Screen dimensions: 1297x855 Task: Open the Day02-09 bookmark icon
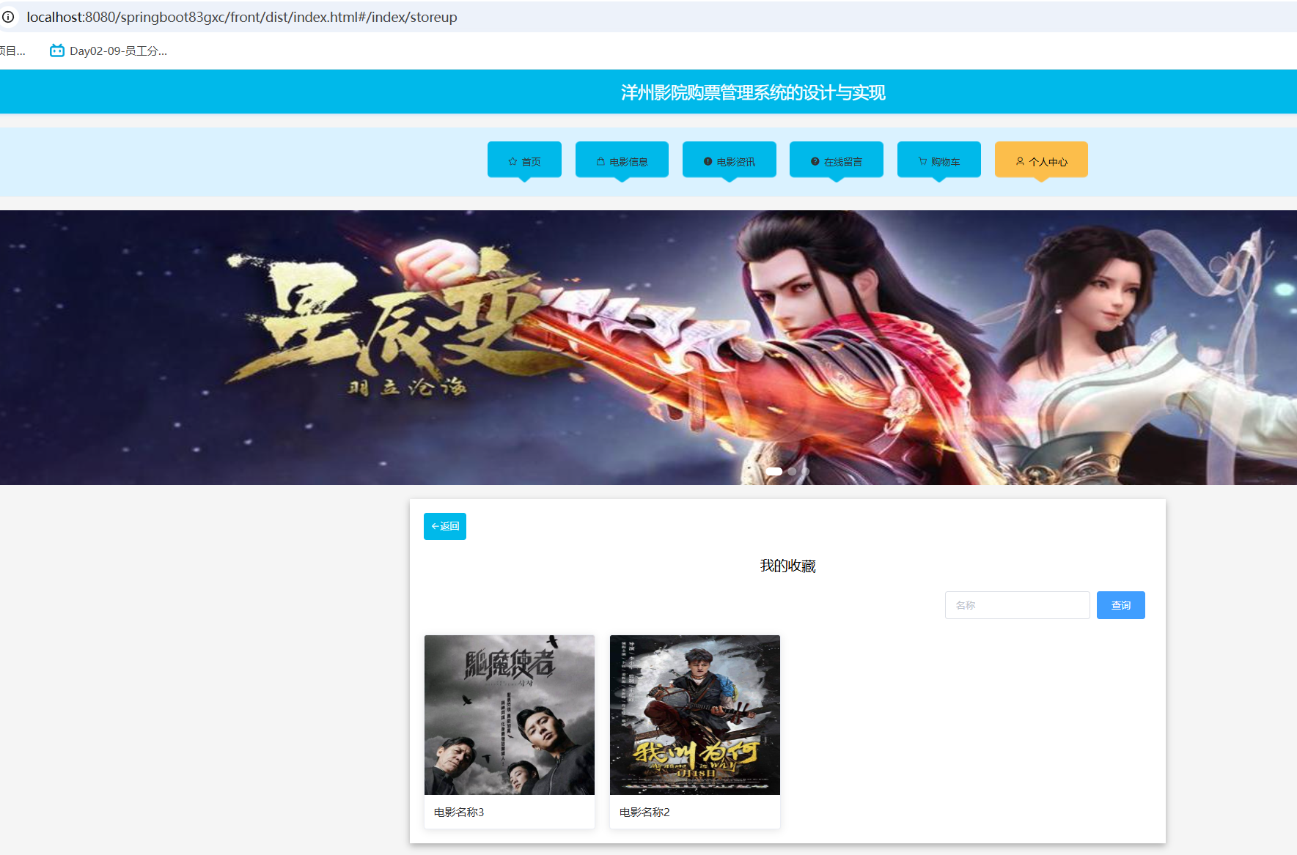(57, 51)
